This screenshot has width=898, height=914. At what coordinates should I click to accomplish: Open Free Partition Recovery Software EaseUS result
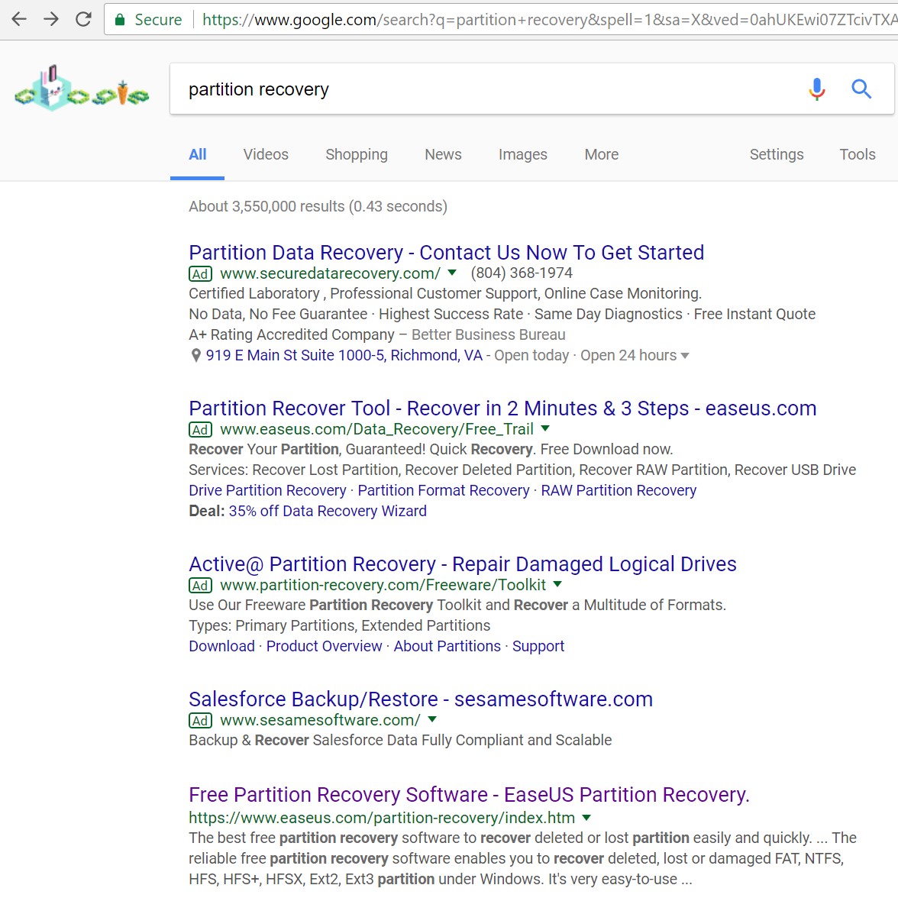[469, 795]
